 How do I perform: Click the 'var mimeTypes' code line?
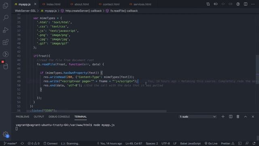point(48,18)
